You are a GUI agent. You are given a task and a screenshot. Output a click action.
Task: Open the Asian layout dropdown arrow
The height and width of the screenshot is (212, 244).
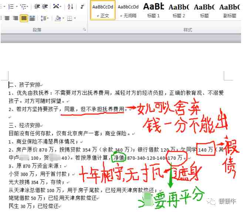click(61, 7)
